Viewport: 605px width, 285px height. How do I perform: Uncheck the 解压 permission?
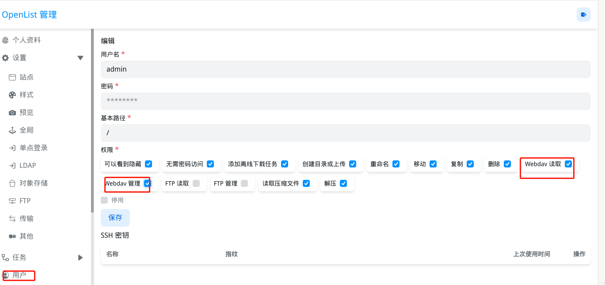pyautogui.click(x=343, y=183)
